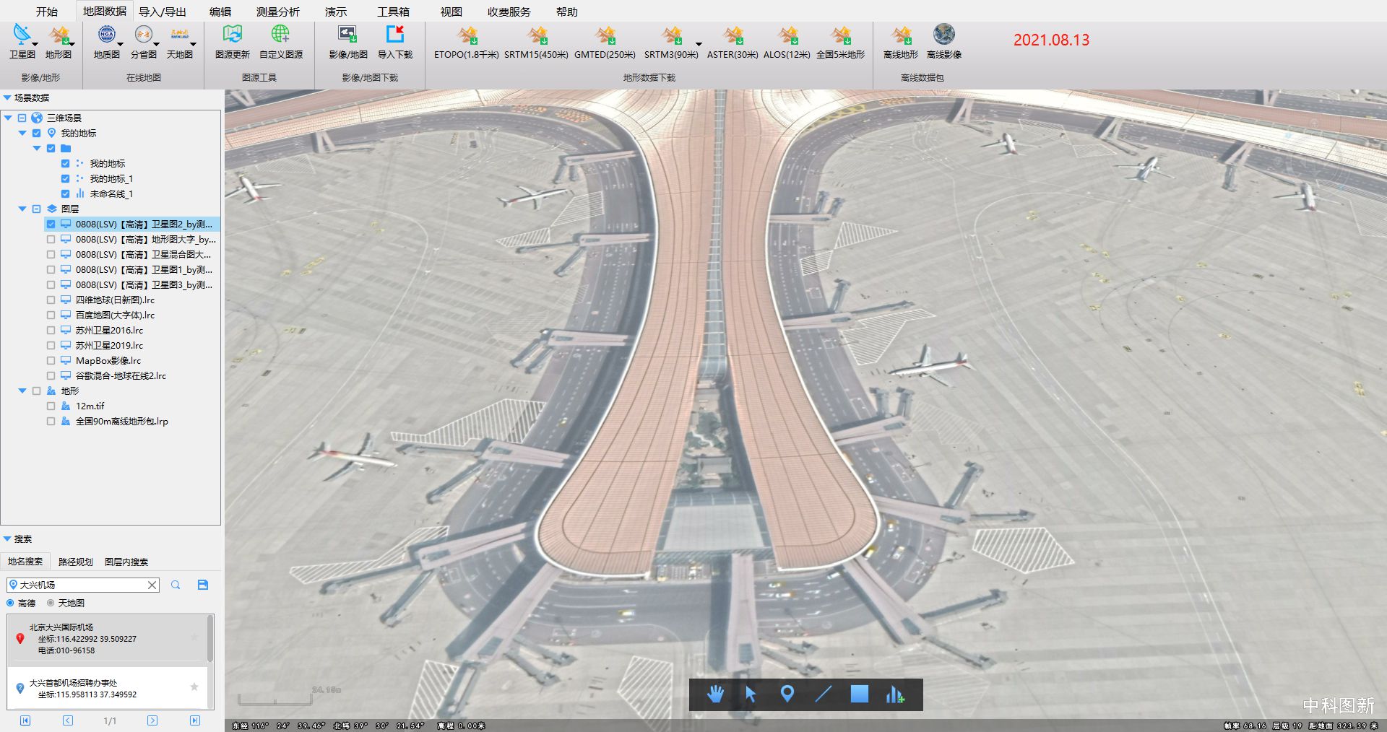
Task: Go to the first results page
Action: (25, 720)
